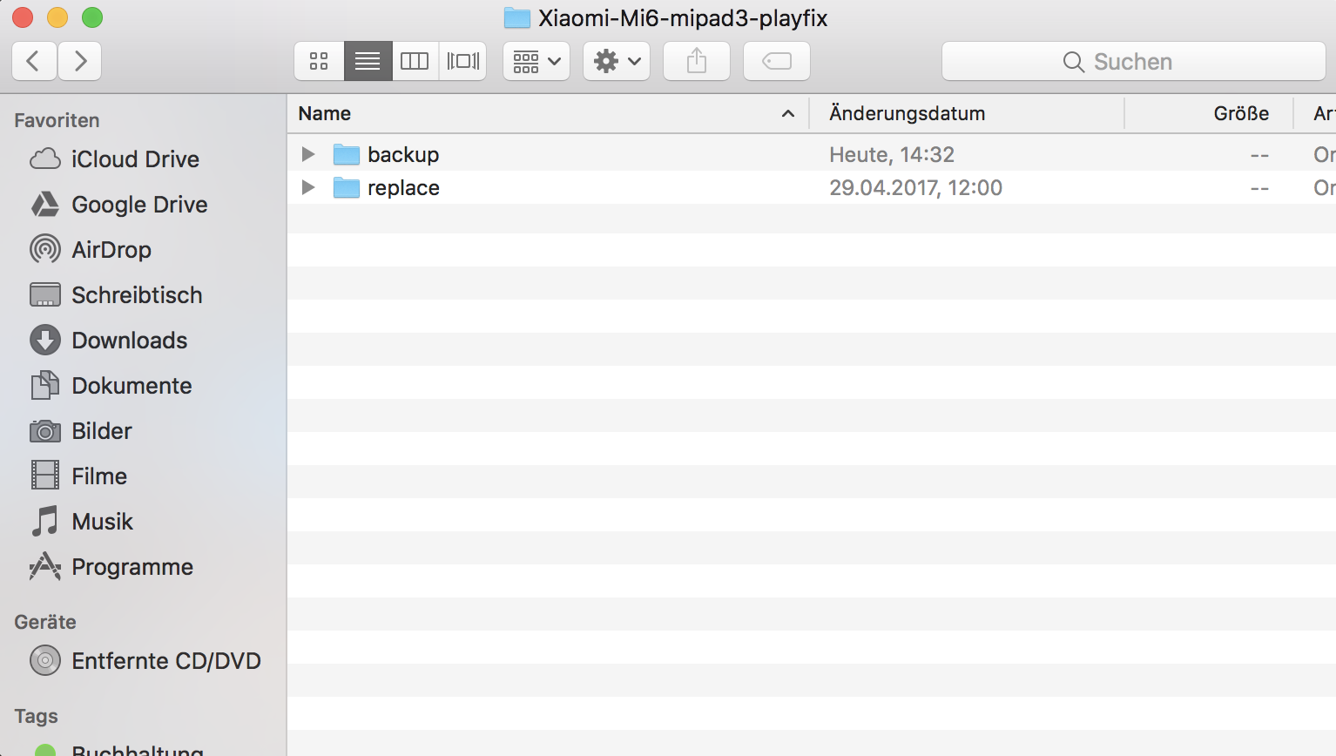The height and width of the screenshot is (756, 1336).
Task: Expand the replace folder disclosure triangle
Action: [307, 187]
